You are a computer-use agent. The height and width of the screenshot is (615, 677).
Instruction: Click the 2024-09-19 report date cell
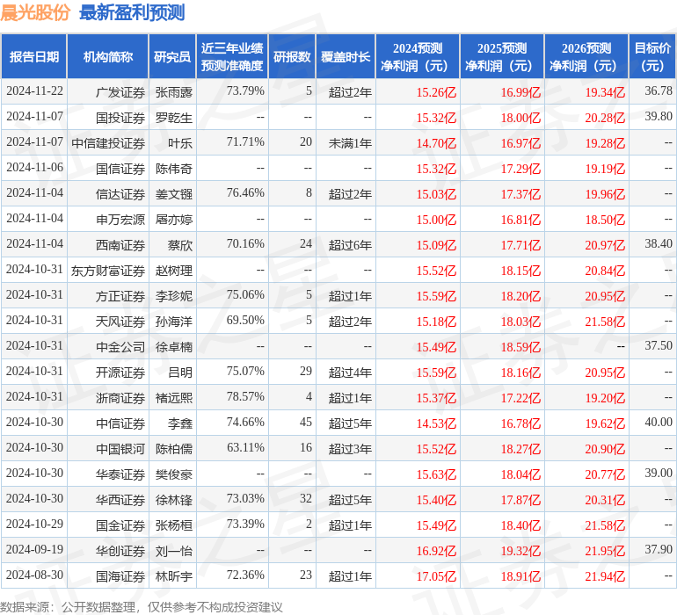coord(34,550)
